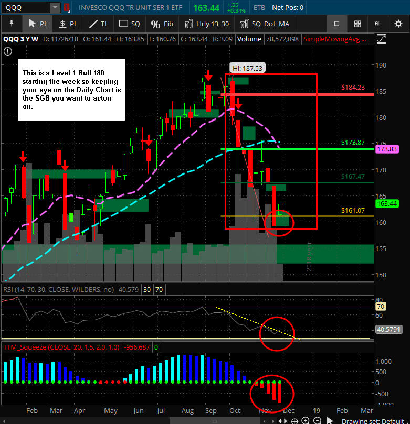Viewport: 410px width, 424px height.
Task: Click the L: 160.76 low value
Action: pos(163,39)
